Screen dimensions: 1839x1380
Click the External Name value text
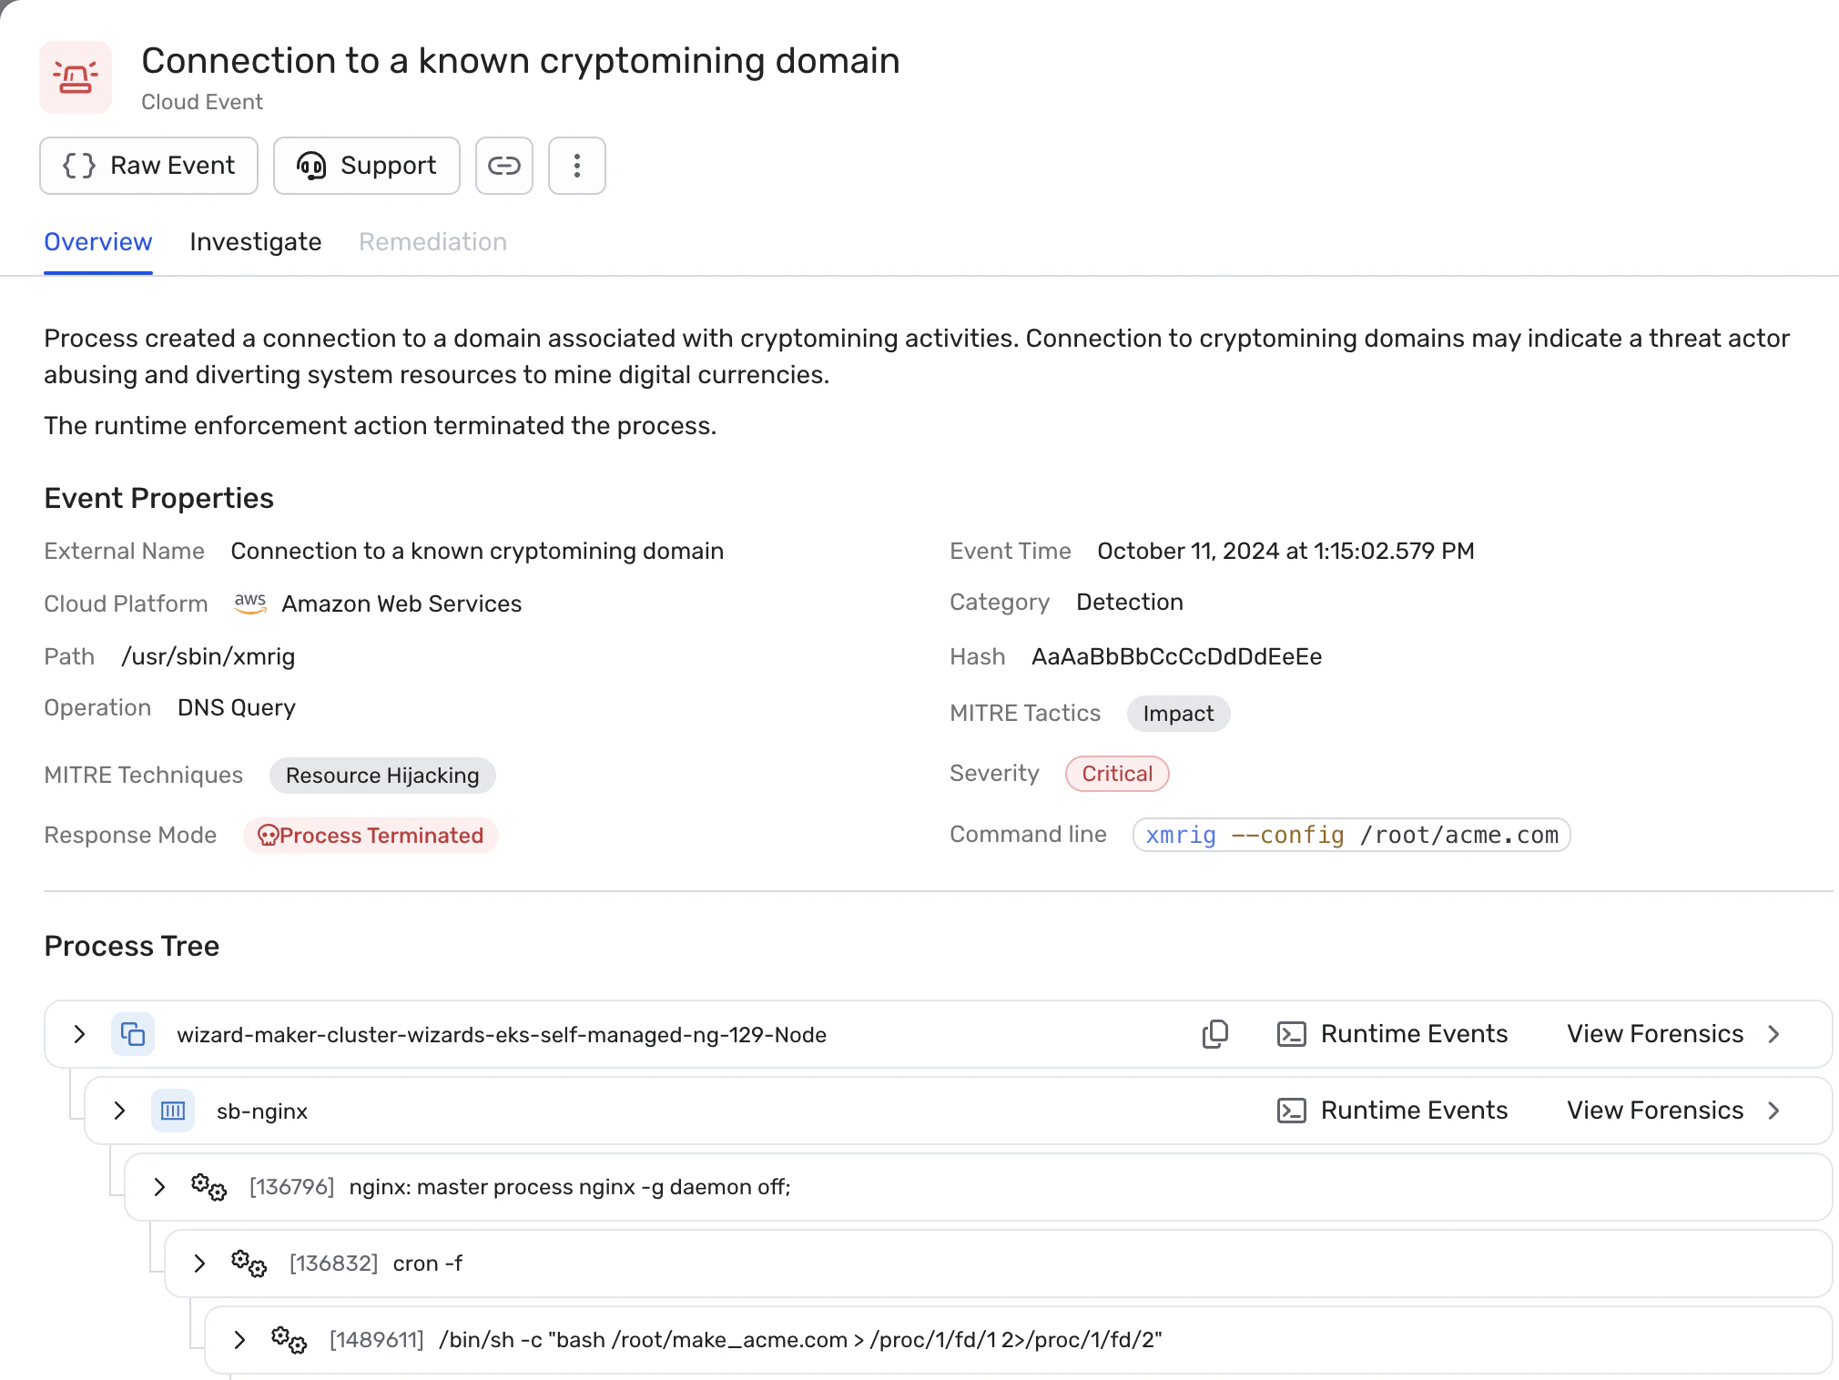click(477, 551)
